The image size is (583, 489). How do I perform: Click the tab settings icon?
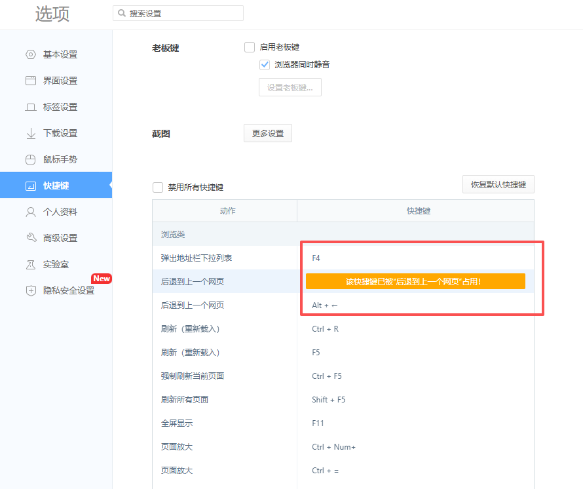[31, 107]
